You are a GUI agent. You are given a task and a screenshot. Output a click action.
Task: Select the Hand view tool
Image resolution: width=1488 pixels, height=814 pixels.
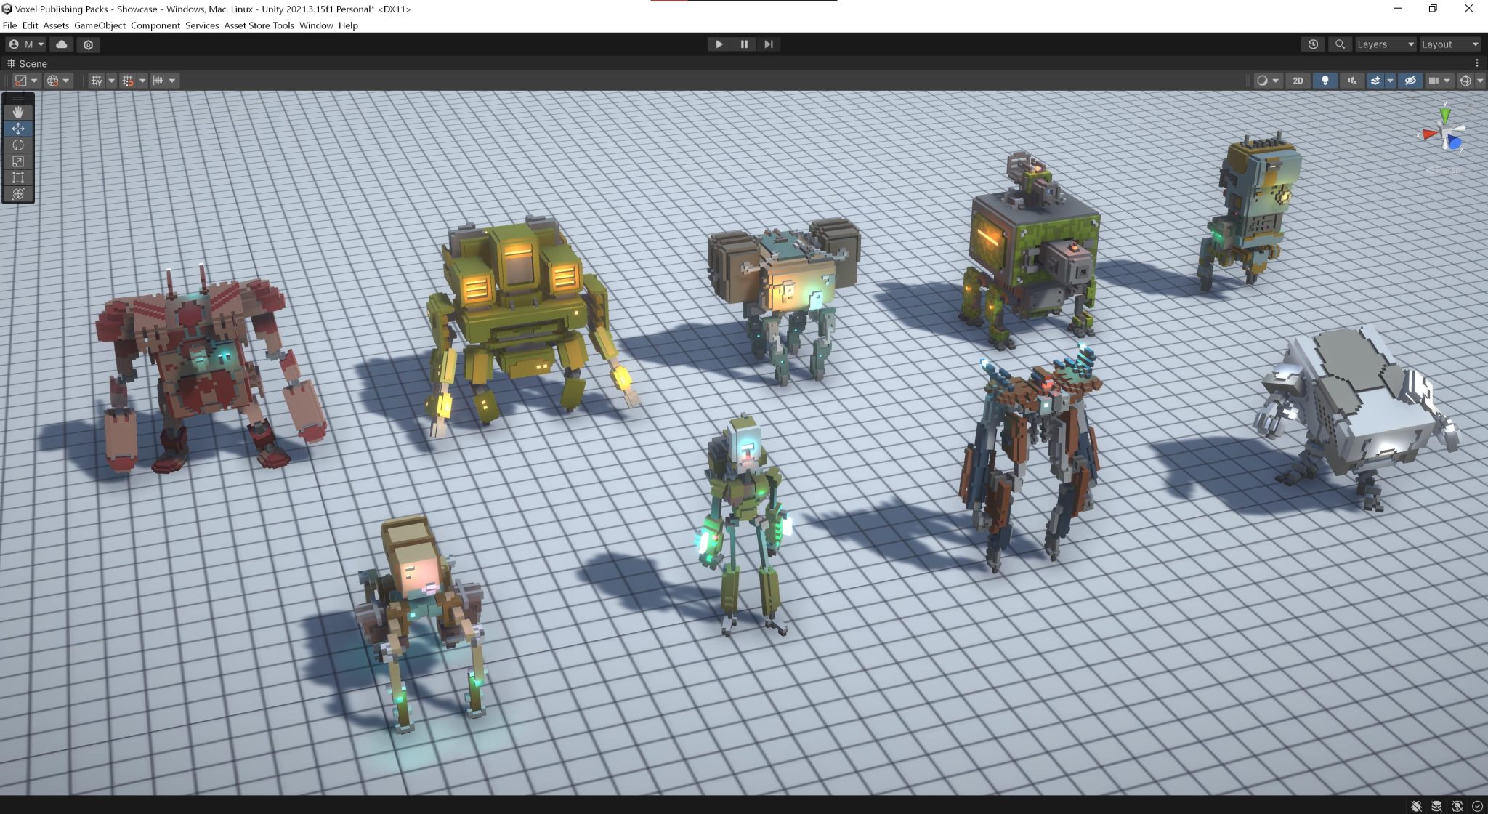[17, 111]
